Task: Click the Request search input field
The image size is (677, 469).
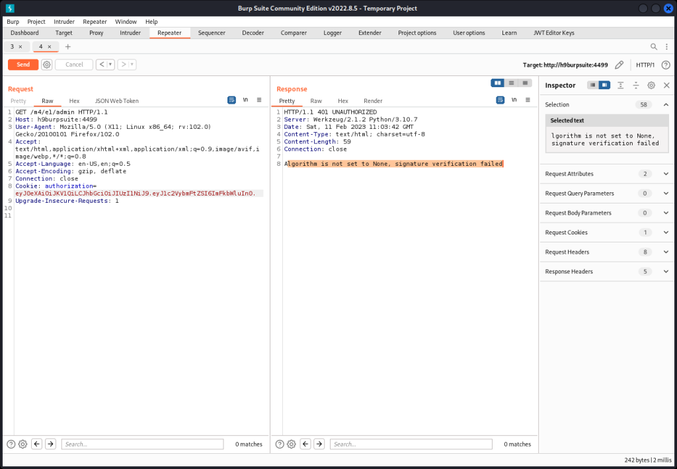Action: click(x=143, y=444)
